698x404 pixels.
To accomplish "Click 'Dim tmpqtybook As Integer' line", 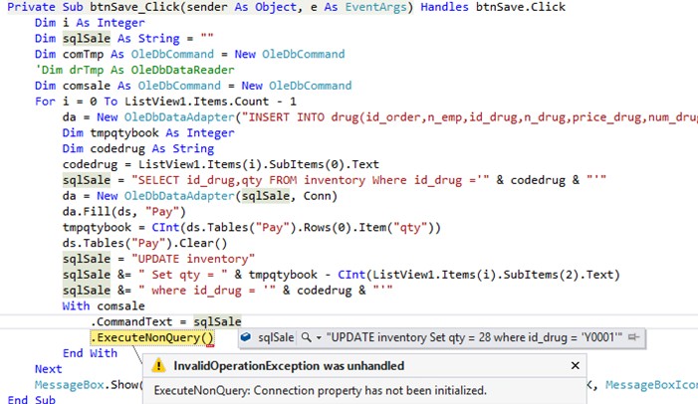I will (x=148, y=133).
